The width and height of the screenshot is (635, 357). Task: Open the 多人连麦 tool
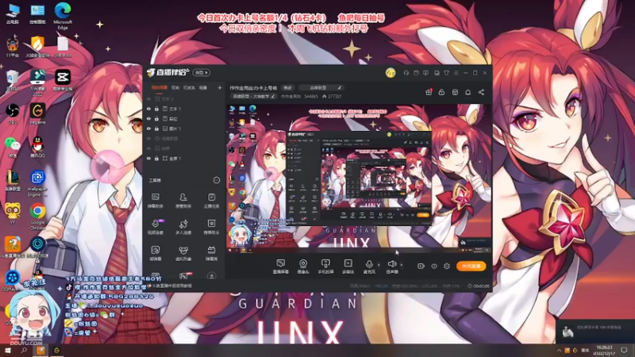point(183,227)
